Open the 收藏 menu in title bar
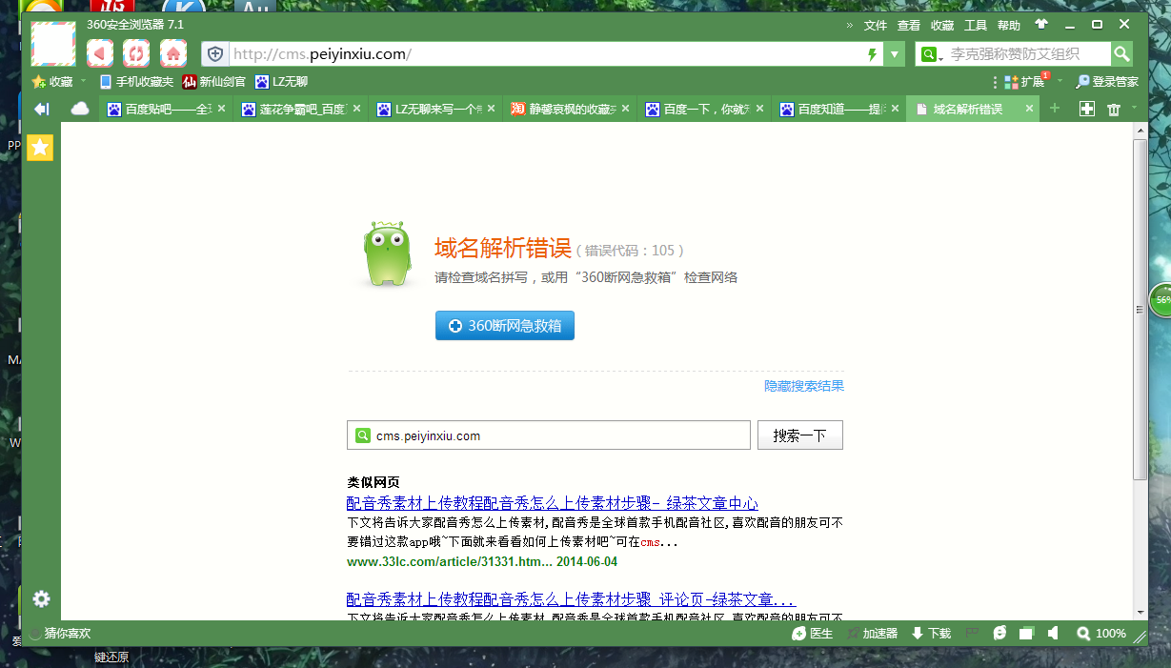1171x668 pixels. [x=941, y=26]
